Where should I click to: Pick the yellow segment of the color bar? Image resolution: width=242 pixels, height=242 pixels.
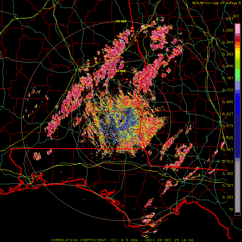click(237, 53)
